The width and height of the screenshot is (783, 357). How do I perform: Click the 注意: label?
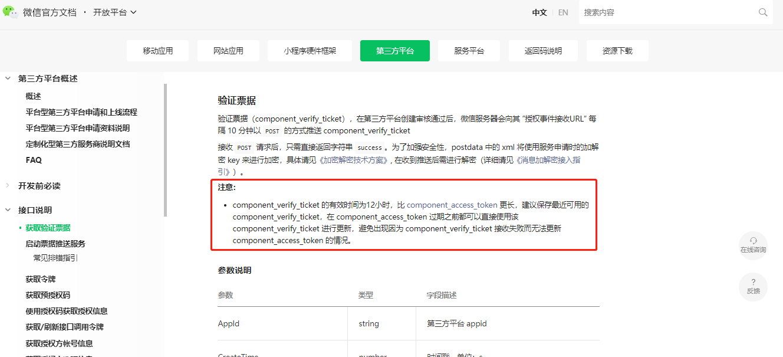click(x=226, y=188)
